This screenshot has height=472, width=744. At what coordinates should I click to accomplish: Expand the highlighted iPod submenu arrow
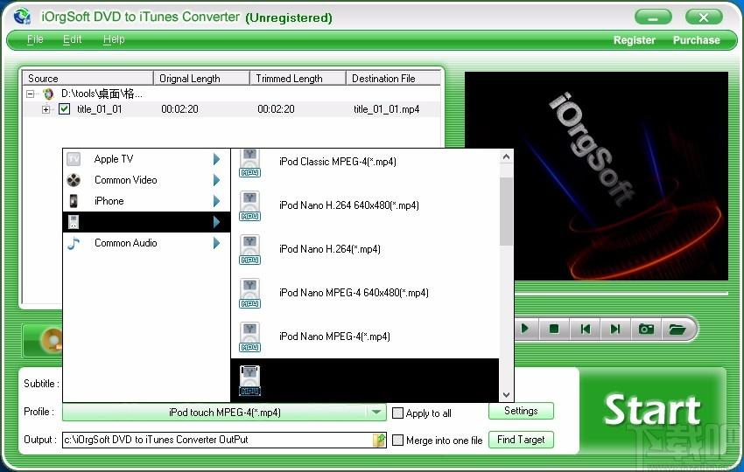coord(216,222)
